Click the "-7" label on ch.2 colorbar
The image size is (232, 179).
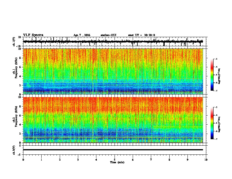pos(216,139)
